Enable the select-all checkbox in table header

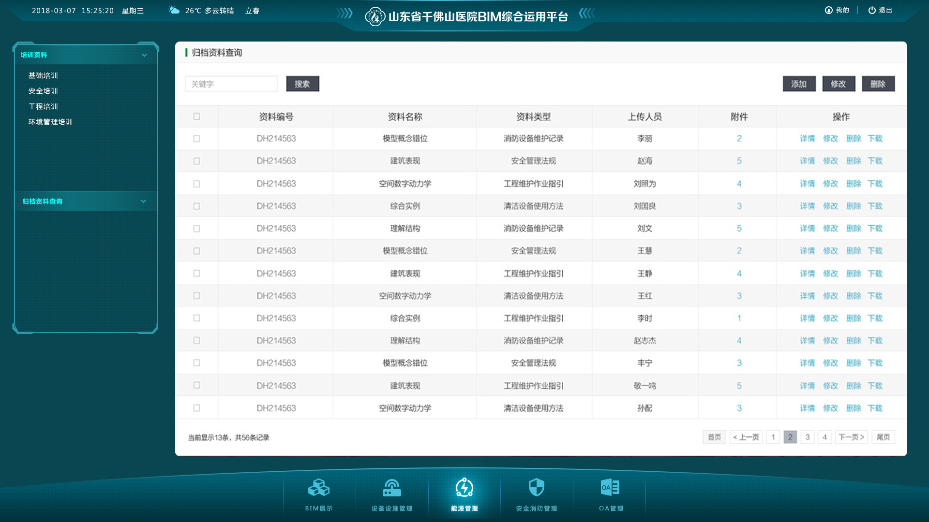tap(196, 116)
